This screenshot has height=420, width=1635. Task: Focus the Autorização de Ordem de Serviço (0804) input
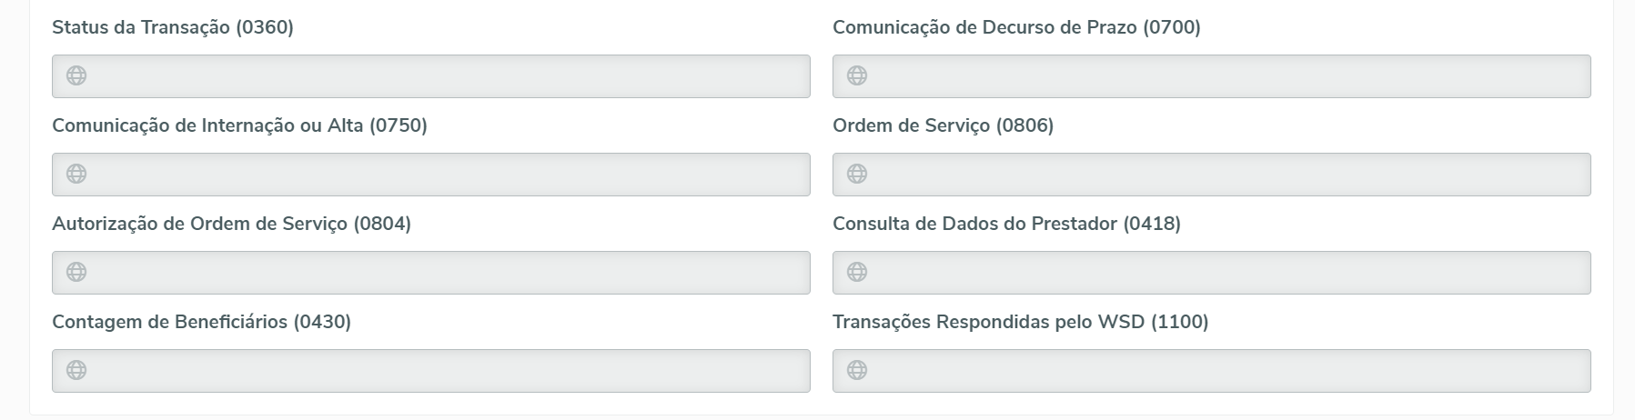[x=446, y=273]
